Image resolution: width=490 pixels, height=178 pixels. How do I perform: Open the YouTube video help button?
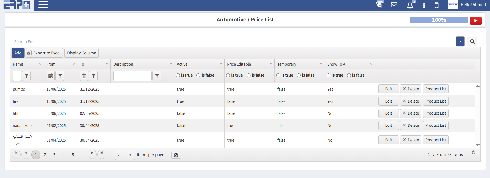475,21
